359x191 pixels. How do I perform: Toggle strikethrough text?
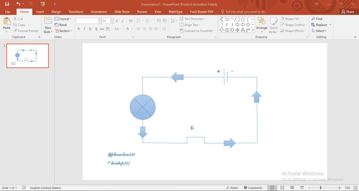102,29
